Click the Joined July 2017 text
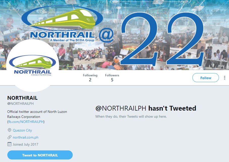The height and width of the screenshot is (162, 229). [x=26, y=144]
